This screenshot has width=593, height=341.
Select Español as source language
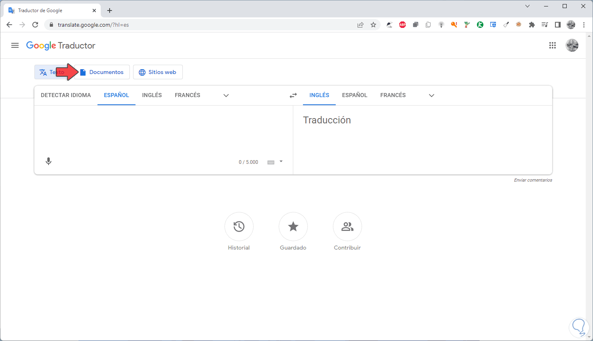pyautogui.click(x=116, y=95)
